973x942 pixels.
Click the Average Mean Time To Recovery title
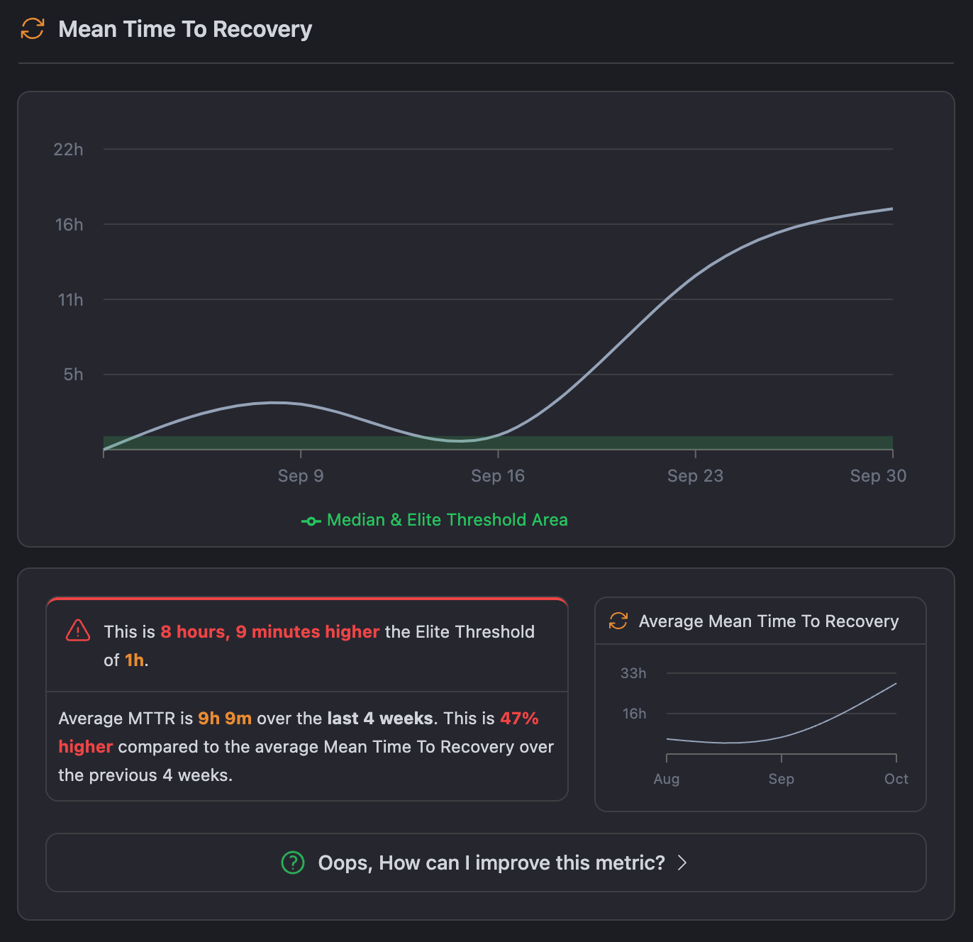point(769,621)
